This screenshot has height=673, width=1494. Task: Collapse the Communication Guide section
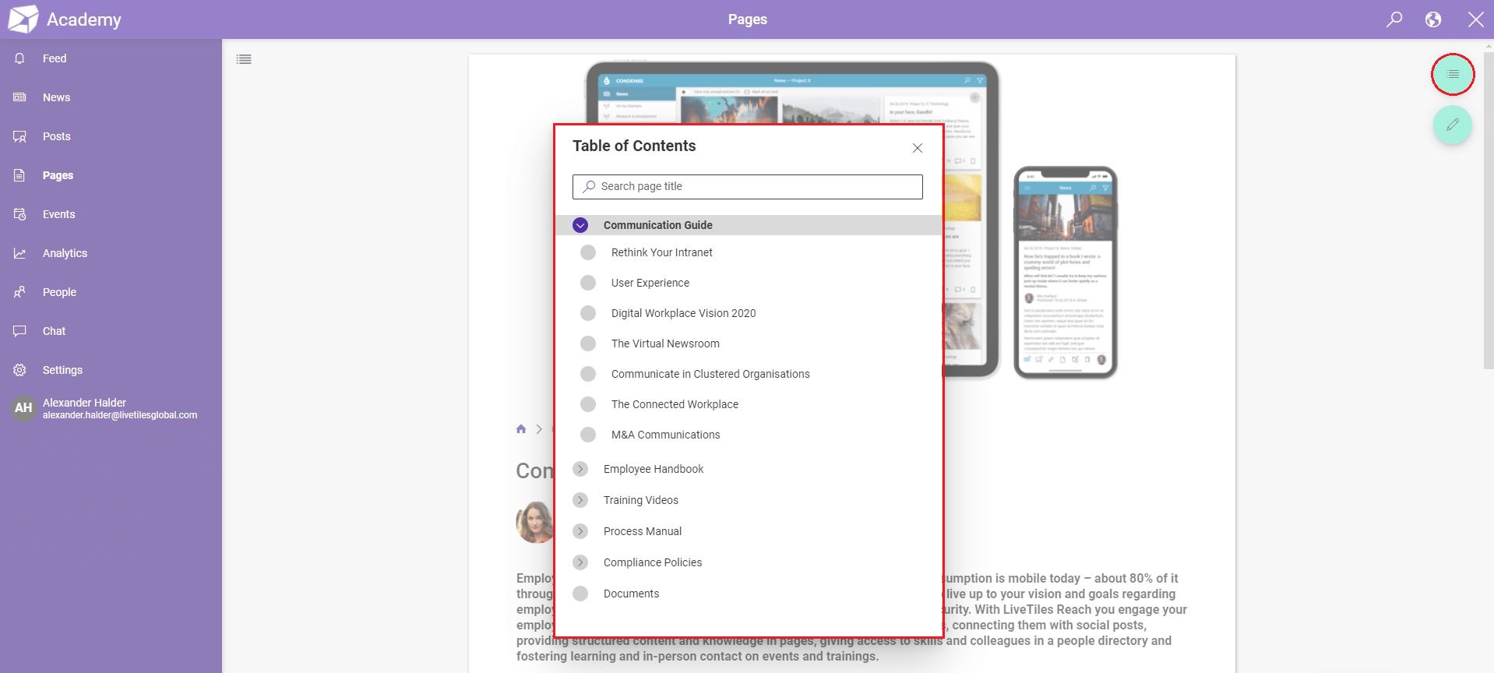pos(580,225)
